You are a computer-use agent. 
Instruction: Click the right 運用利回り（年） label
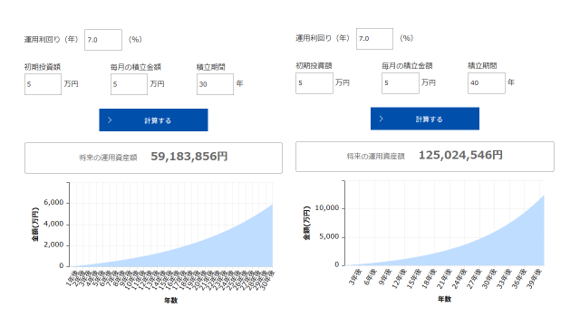(323, 38)
